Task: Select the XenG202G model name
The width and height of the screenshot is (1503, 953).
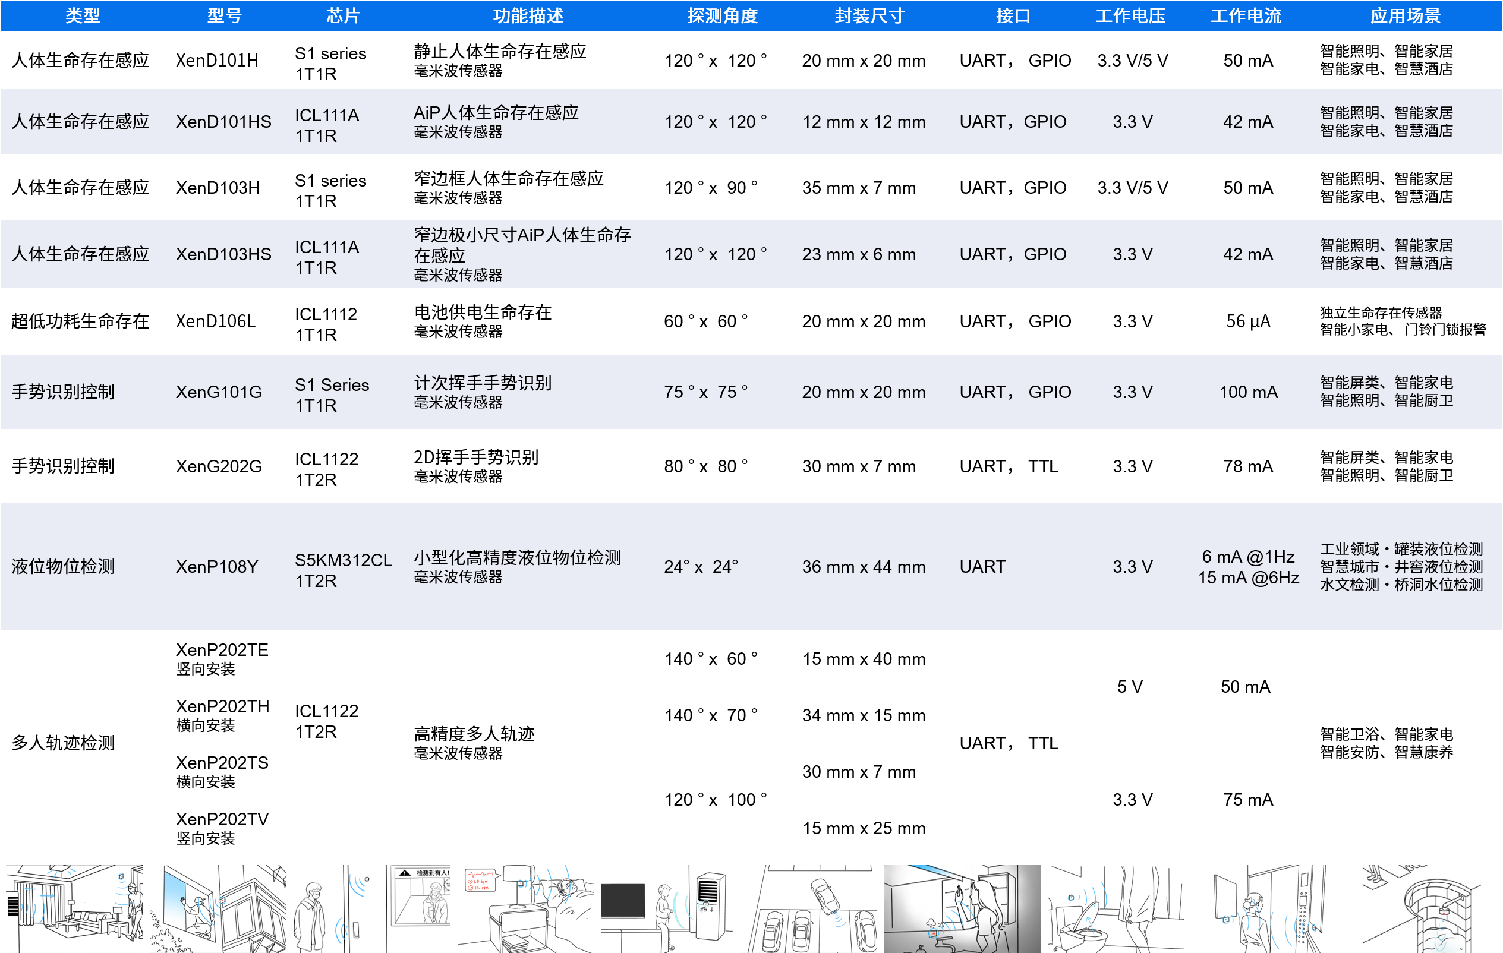Action: [219, 466]
